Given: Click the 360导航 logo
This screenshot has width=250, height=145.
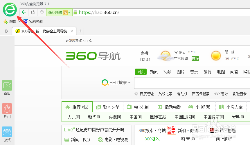Looking at the screenshot, I should tap(93, 56).
